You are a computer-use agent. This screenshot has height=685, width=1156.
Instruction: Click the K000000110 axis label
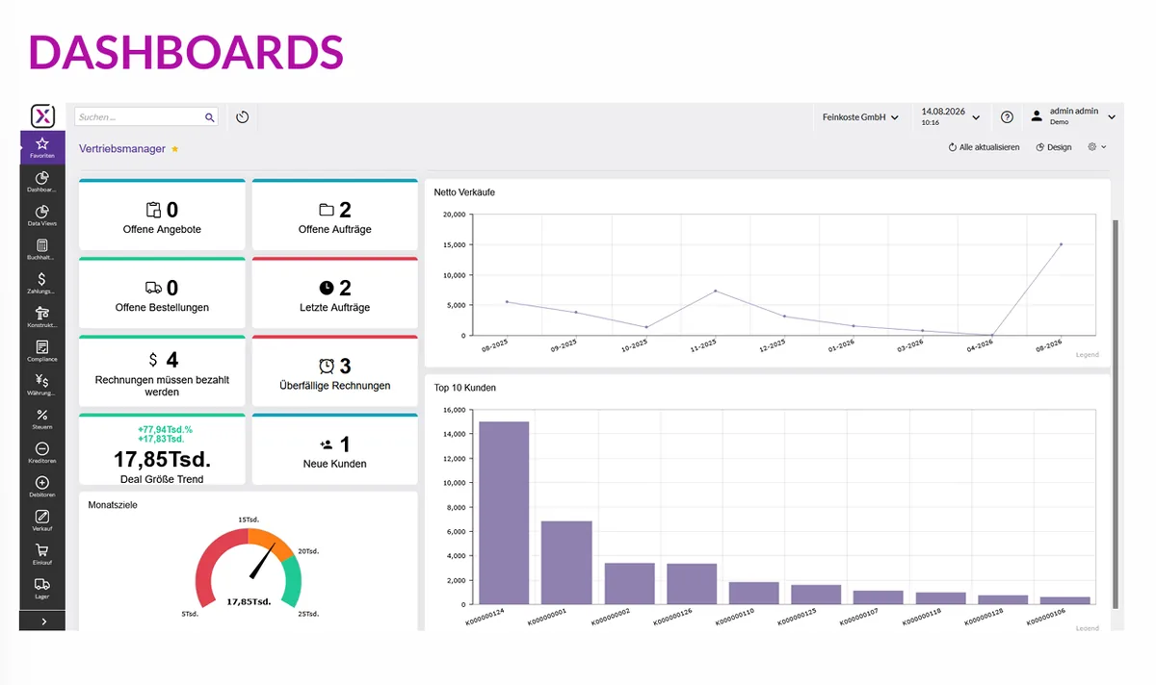tap(737, 617)
